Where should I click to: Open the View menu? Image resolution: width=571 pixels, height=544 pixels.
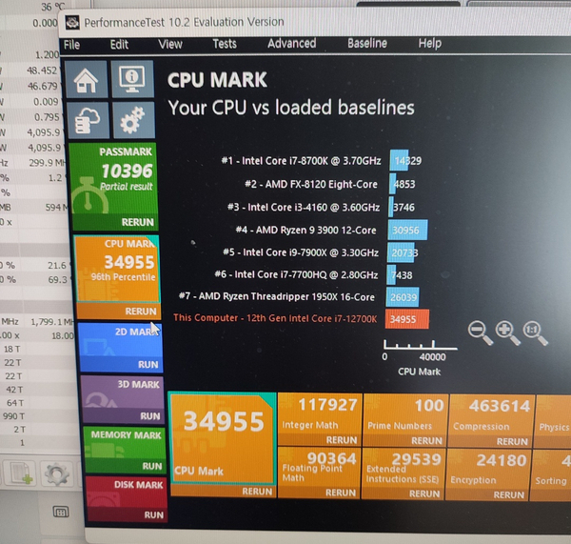[170, 44]
